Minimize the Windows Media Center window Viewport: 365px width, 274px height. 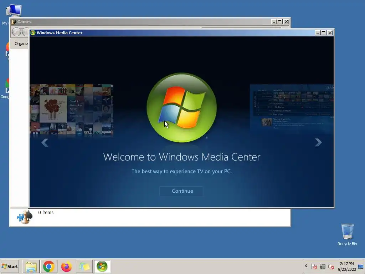tap(317, 33)
